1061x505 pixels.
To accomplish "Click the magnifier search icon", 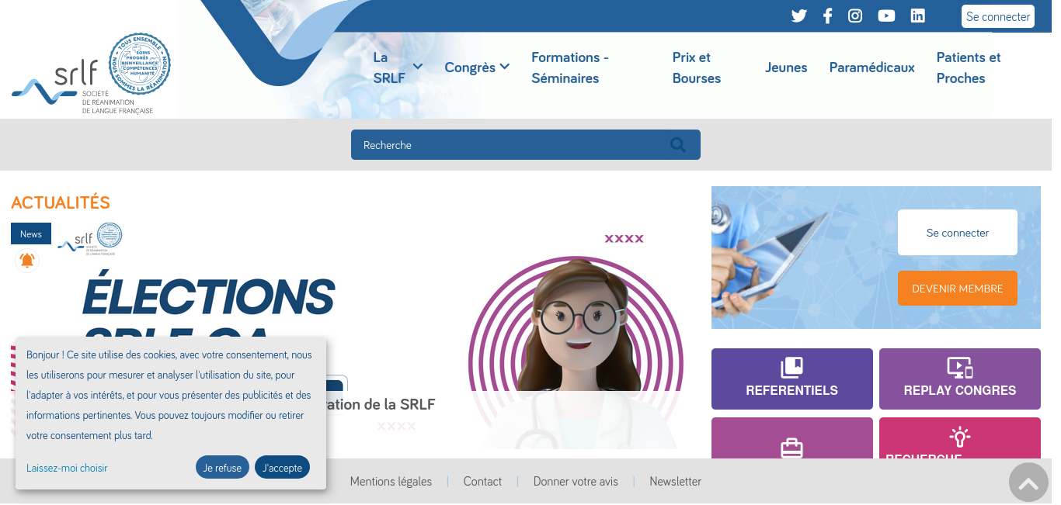I will [x=678, y=144].
